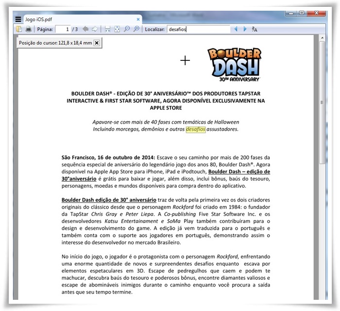The image size is (340, 311).
Task: Find previous match blue arrow
Action: pos(236,29)
